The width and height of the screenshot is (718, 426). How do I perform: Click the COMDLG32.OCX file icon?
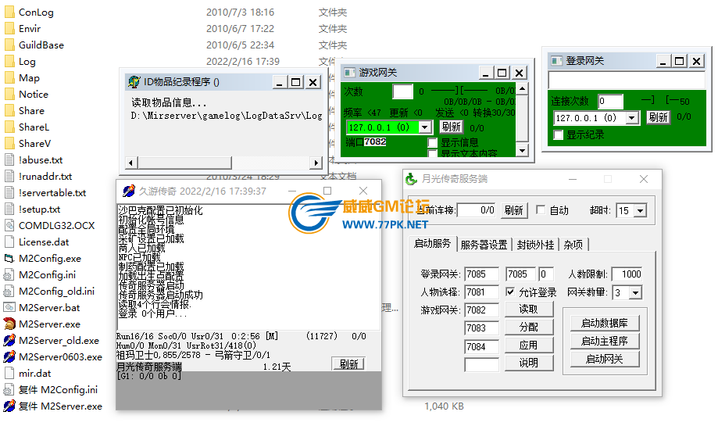[9, 225]
